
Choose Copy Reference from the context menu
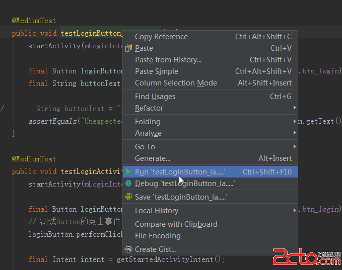[x=161, y=37]
